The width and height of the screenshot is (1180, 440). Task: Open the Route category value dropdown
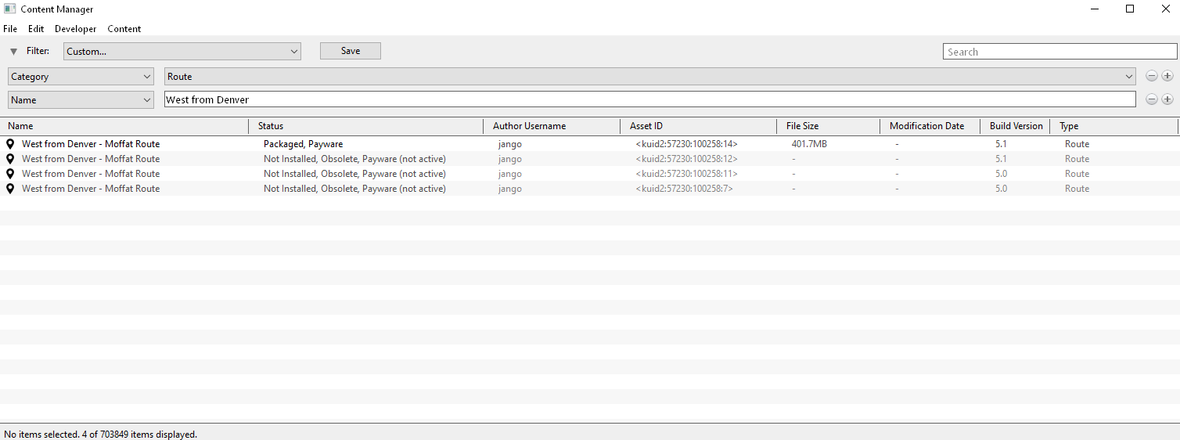(x=650, y=77)
